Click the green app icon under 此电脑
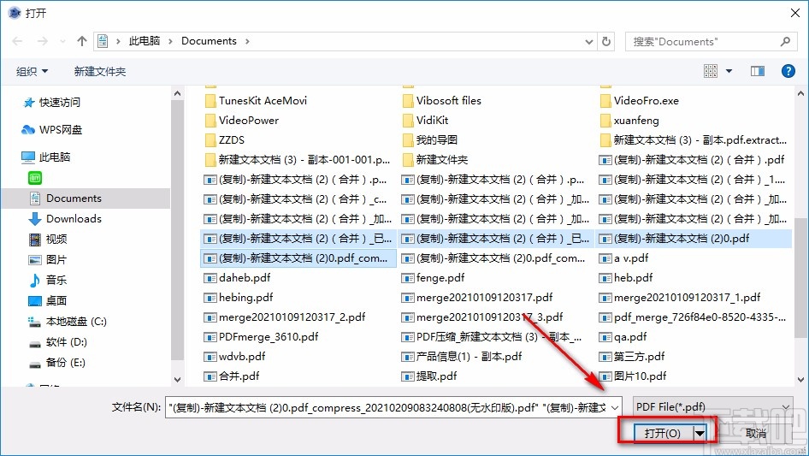Viewport: 809px width, 456px height. click(x=35, y=178)
